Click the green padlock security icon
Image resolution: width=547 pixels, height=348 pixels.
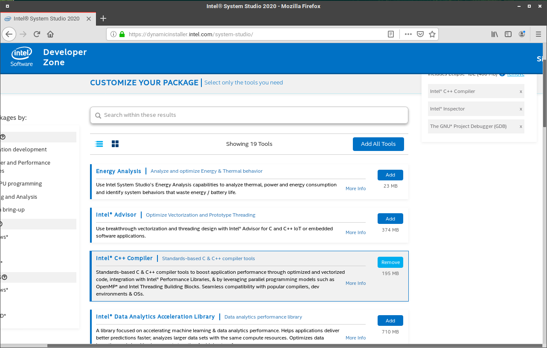click(122, 34)
